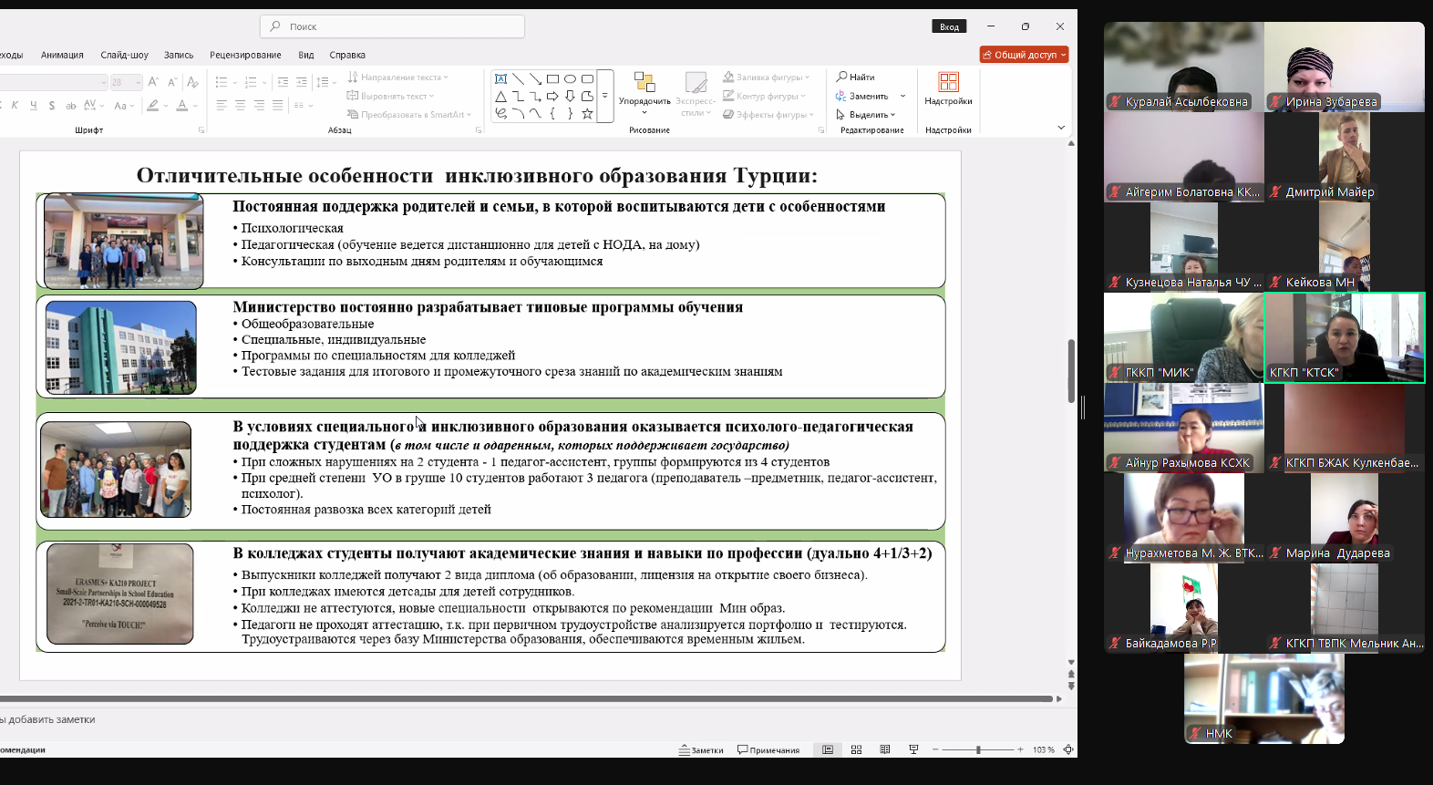
Task: Open reading view from status bar
Action: click(884, 749)
